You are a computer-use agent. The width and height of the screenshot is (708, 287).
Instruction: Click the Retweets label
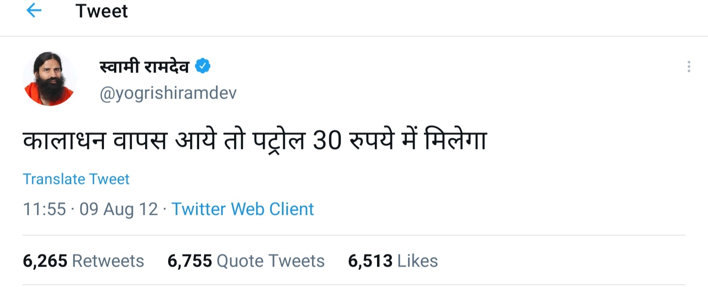(x=108, y=261)
